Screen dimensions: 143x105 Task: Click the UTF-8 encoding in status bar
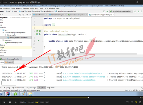coord(135,90)
